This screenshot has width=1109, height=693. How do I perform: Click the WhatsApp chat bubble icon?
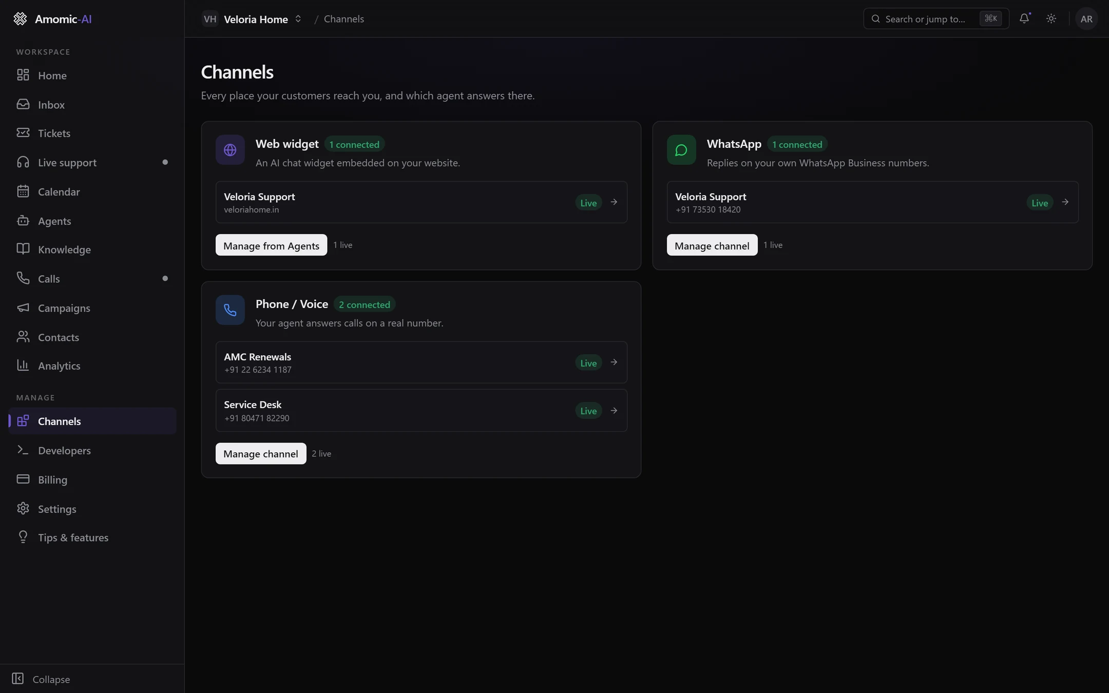pos(681,150)
